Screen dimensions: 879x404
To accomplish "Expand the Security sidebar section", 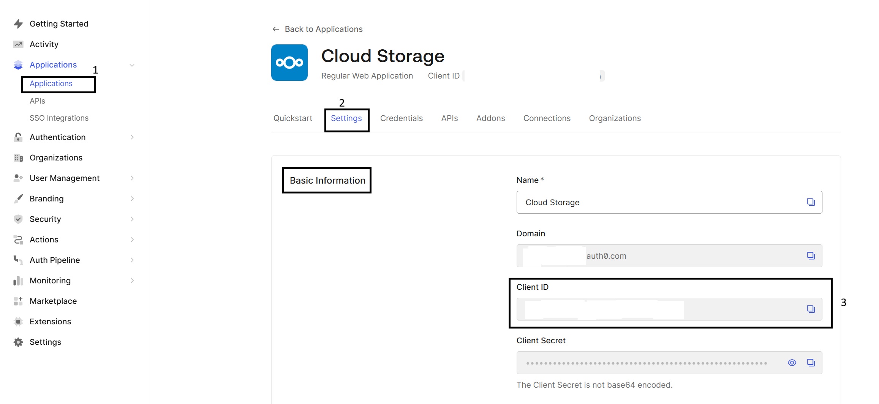I will coord(132,219).
